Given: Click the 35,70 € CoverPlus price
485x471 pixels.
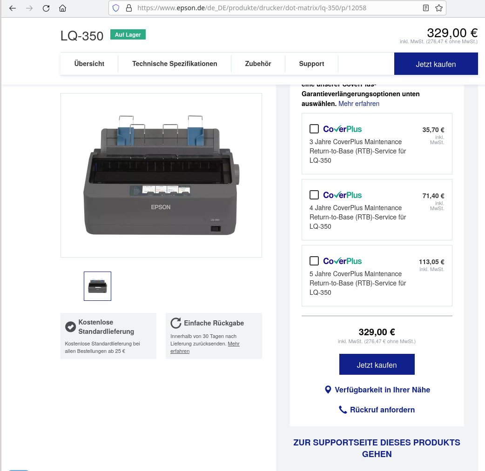Looking at the screenshot, I should click(433, 130).
